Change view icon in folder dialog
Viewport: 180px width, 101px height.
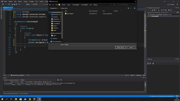[x=128, y=8]
